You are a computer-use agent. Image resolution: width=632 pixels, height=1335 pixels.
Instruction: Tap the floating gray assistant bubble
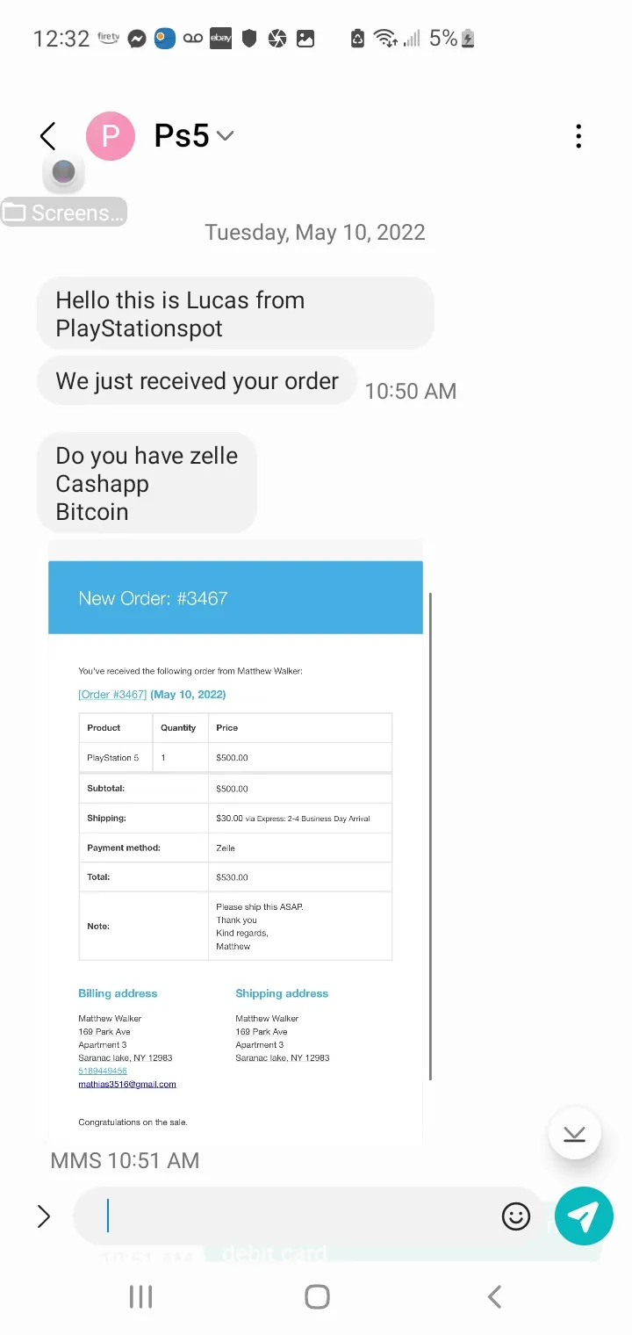[x=63, y=172]
